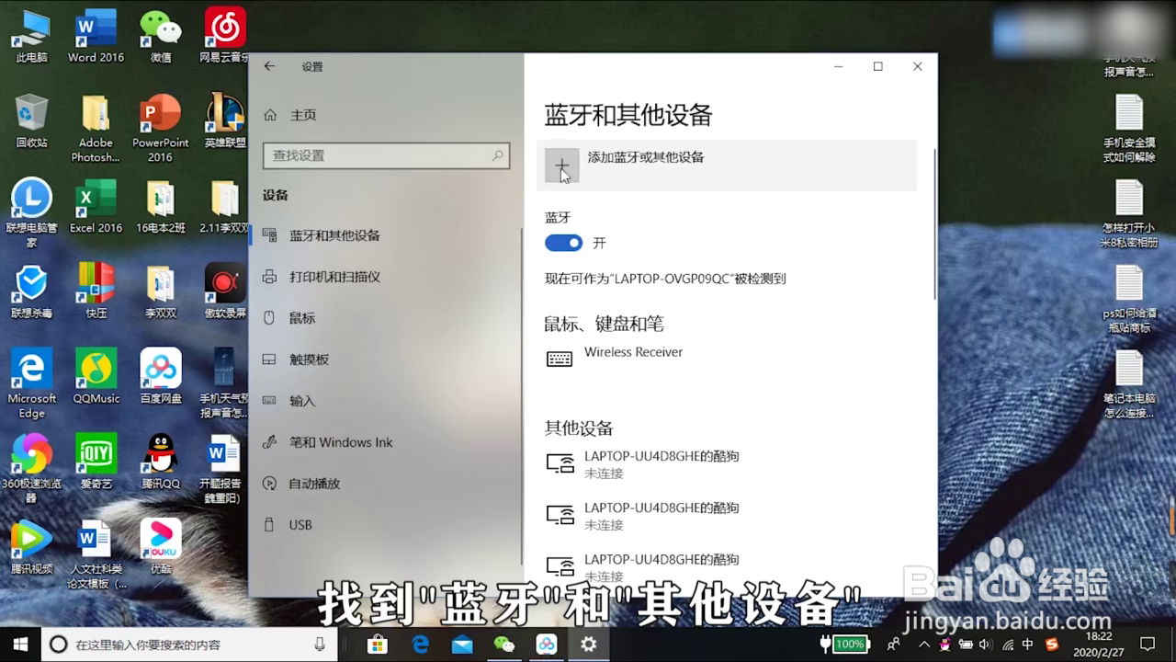
Task: Click the back arrow in Settings
Action: 267,66
